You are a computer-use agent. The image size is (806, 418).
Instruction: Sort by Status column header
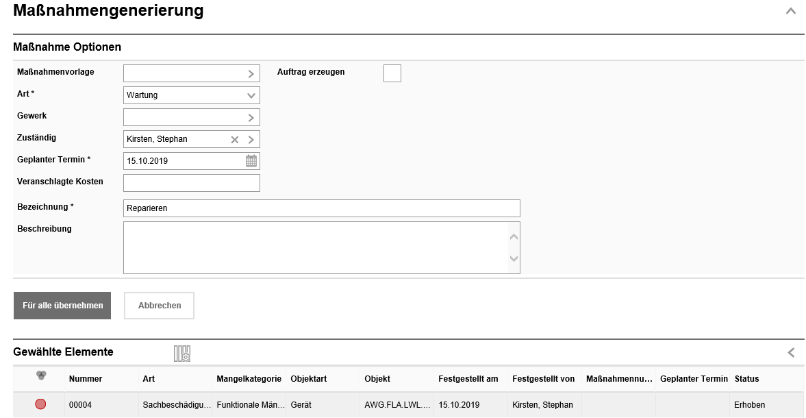click(746, 379)
